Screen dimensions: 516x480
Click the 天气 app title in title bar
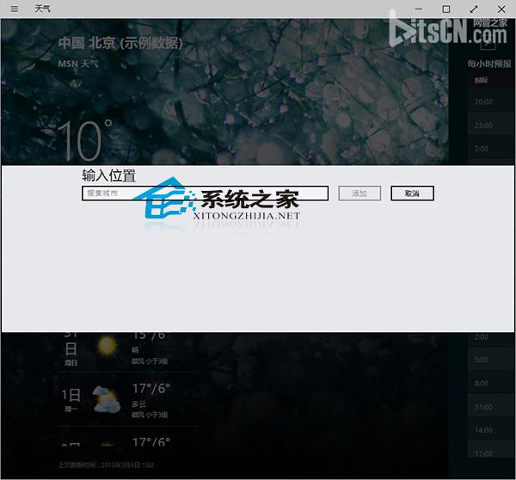point(42,9)
